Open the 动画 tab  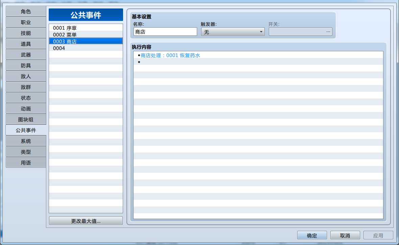26,109
